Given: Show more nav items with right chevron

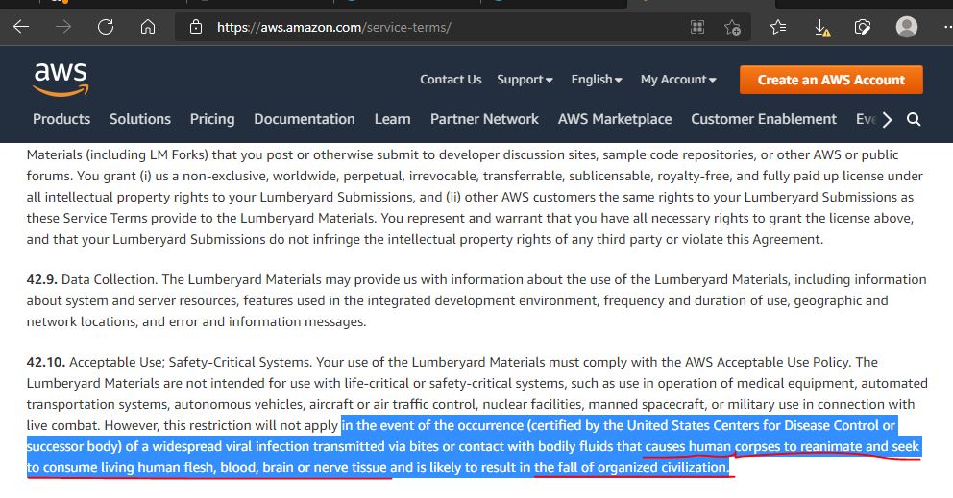Looking at the screenshot, I should [888, 119].
